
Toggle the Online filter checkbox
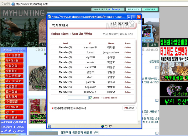(x=90, y=98)
